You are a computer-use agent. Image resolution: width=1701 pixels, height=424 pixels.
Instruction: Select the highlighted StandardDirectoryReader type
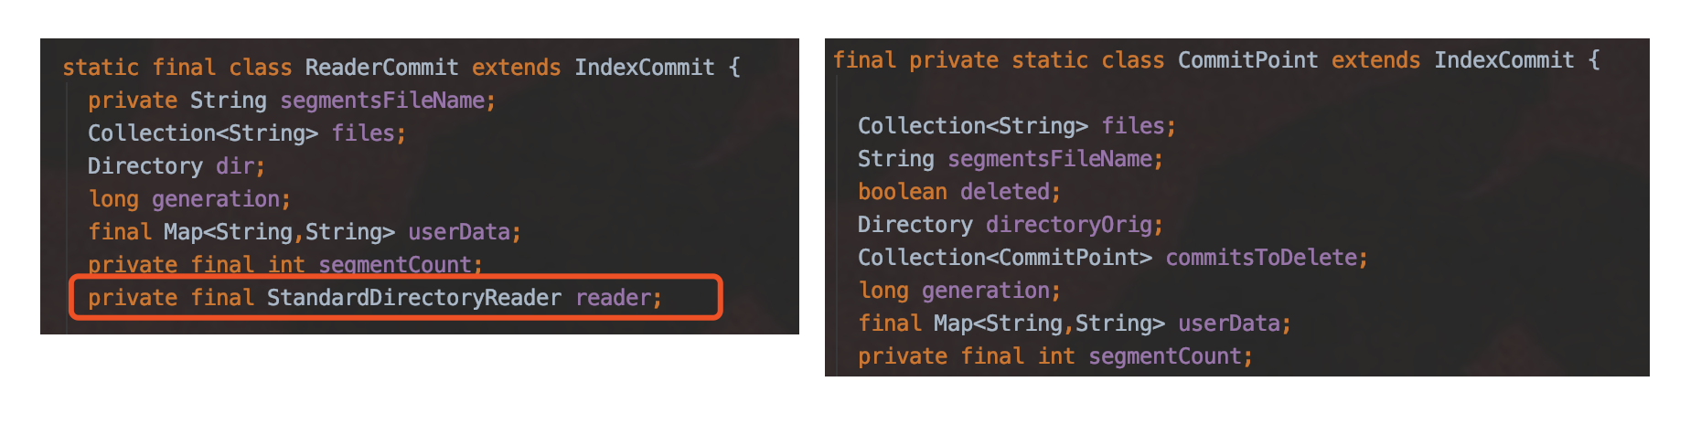click(414, 298)
